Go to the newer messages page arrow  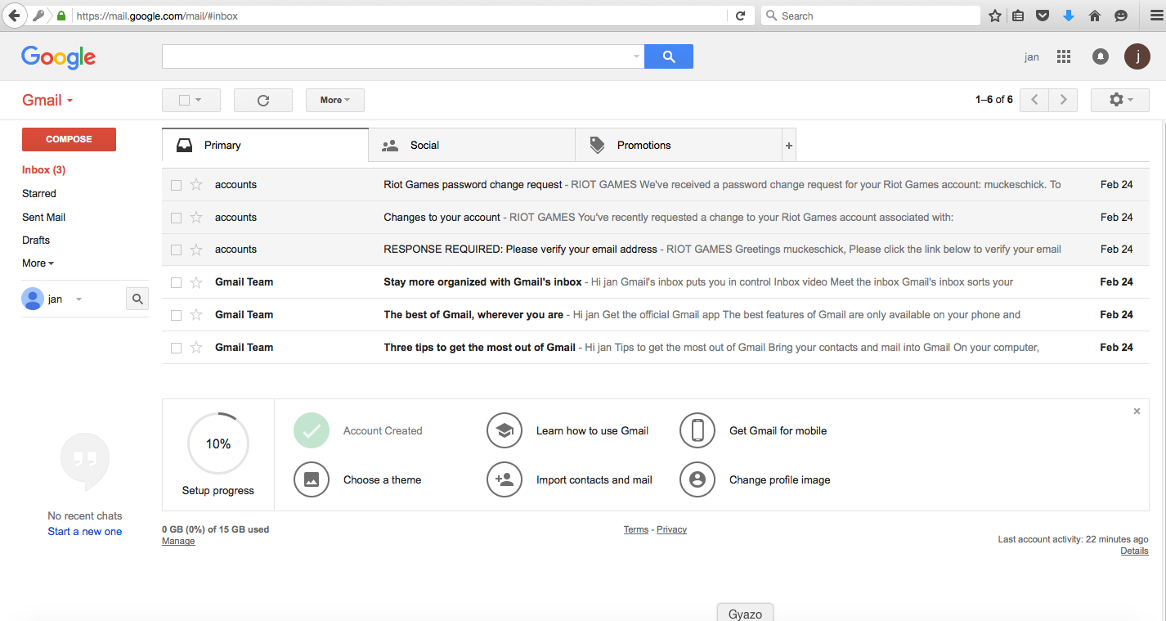1034,100
